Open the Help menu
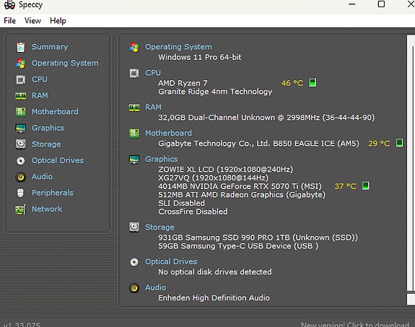The height and width of the screenshot is (327, 415). coord(58,21)
